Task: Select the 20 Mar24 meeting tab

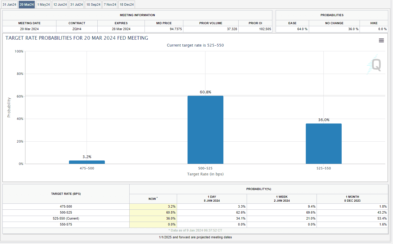Action: (27, 4)
